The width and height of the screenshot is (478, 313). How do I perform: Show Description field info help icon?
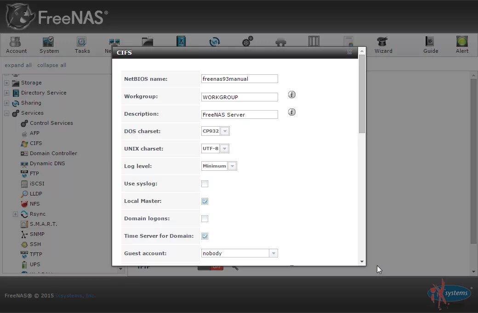[292, 112]
